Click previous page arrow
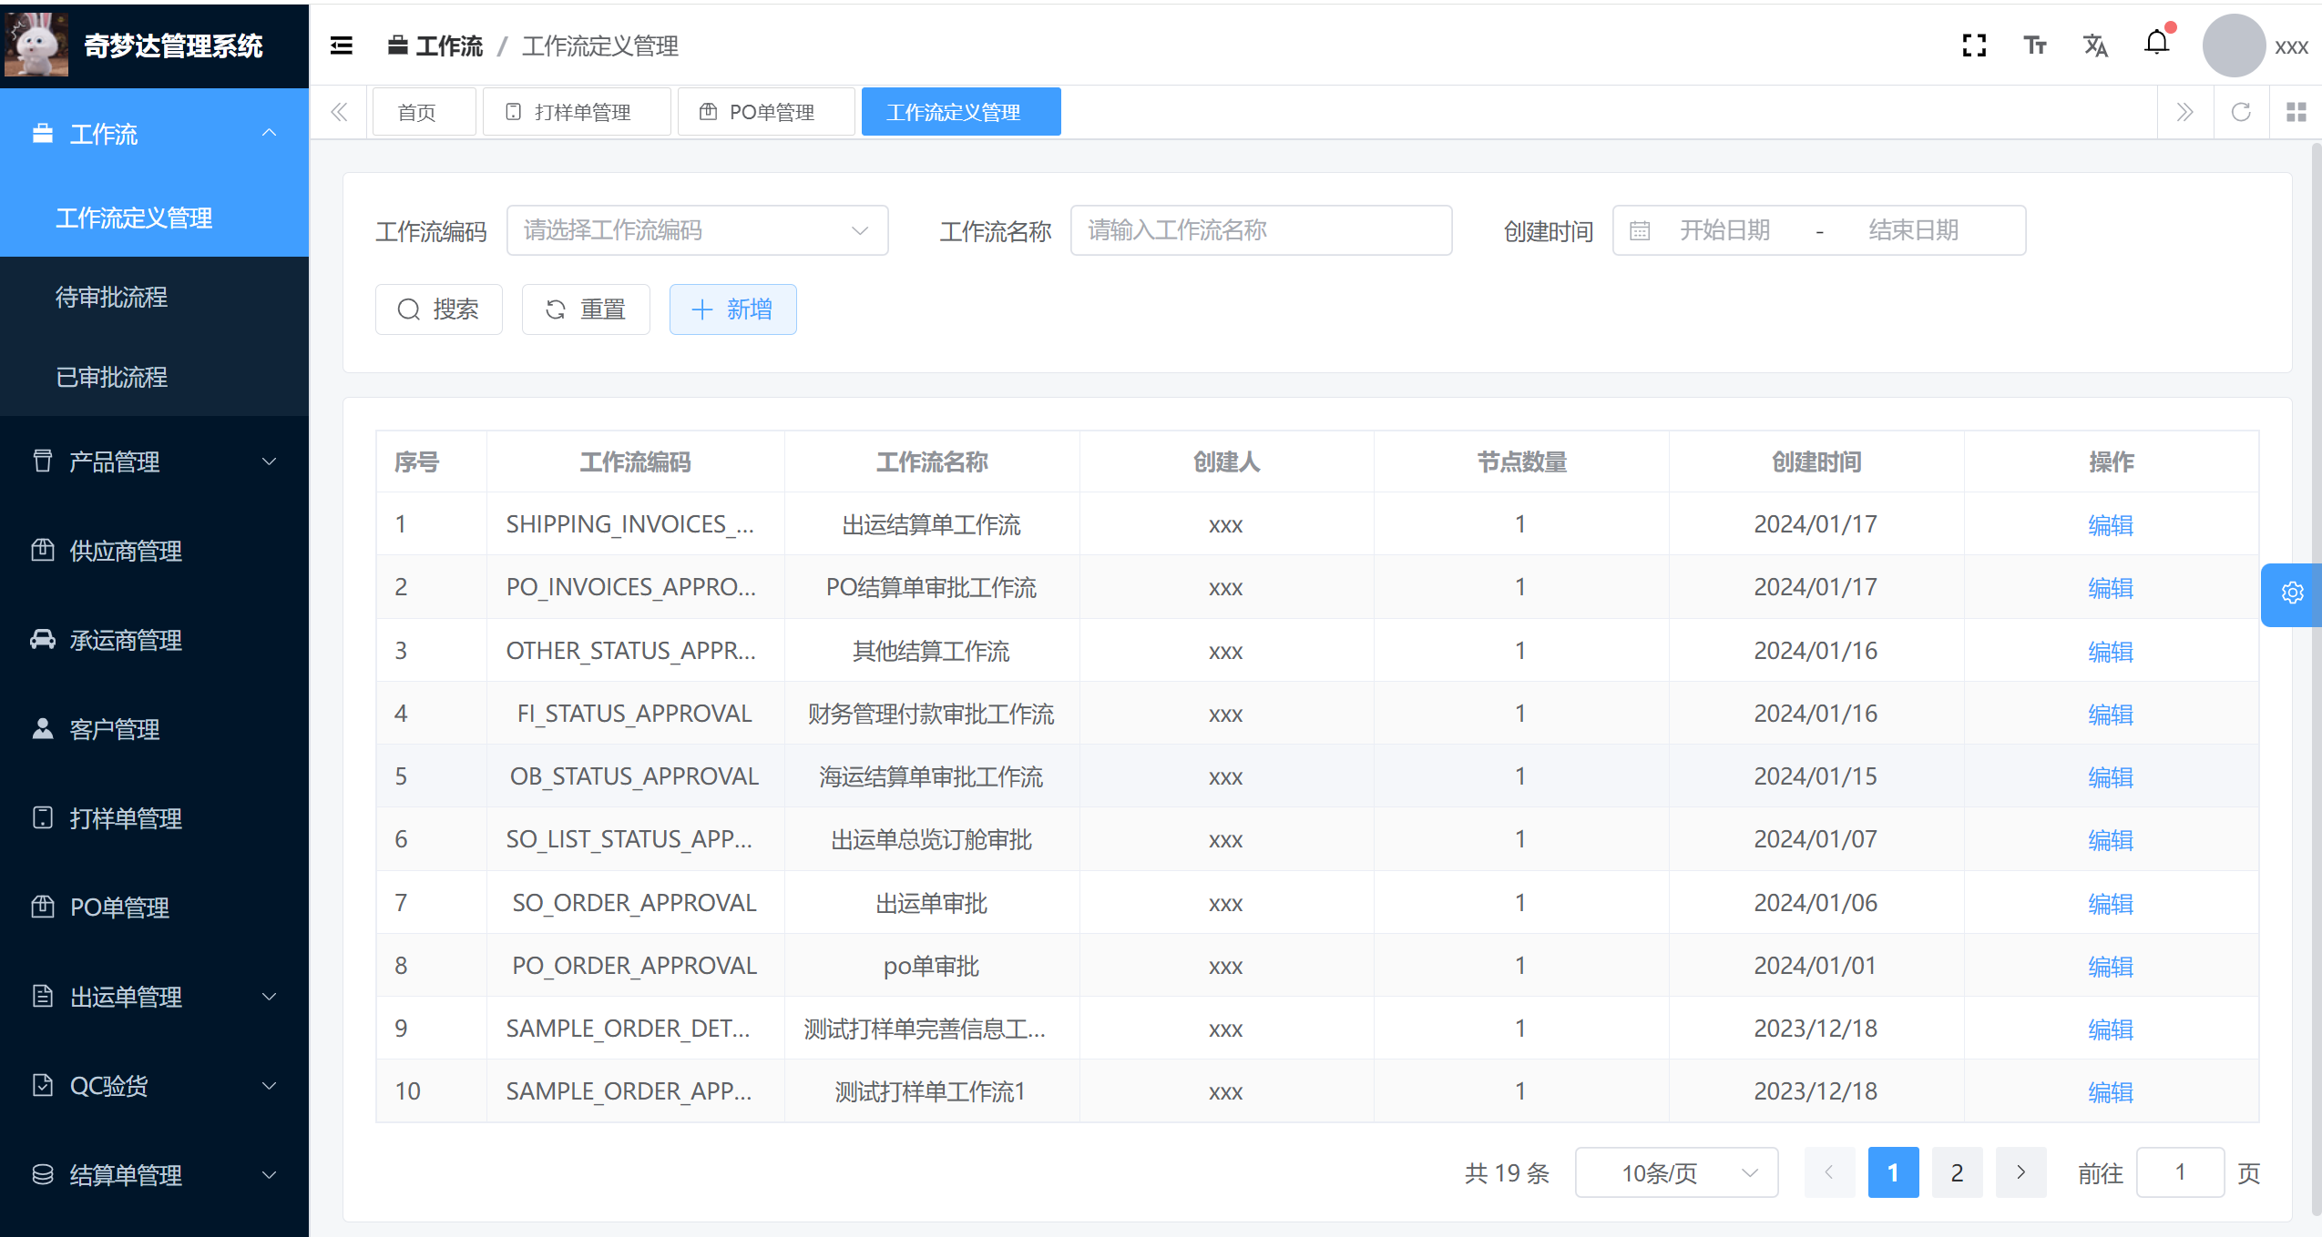 coord(1829,1173)
